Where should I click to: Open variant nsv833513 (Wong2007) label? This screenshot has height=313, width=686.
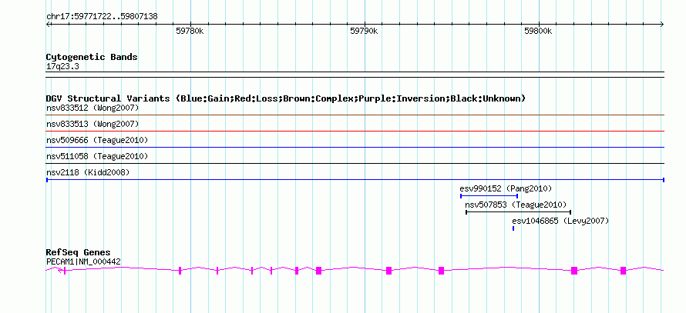tap(92, 124)
